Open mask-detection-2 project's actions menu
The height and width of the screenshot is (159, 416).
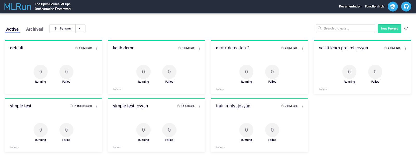click(x=302, y=48)
